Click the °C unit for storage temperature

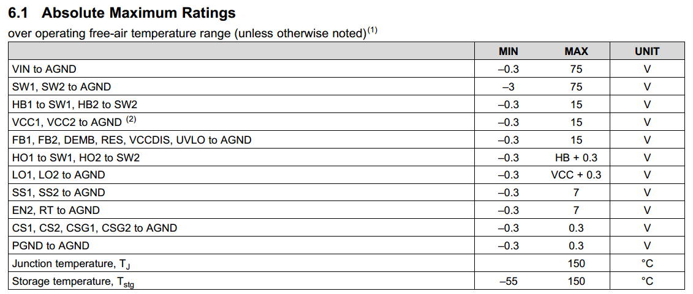647,281
